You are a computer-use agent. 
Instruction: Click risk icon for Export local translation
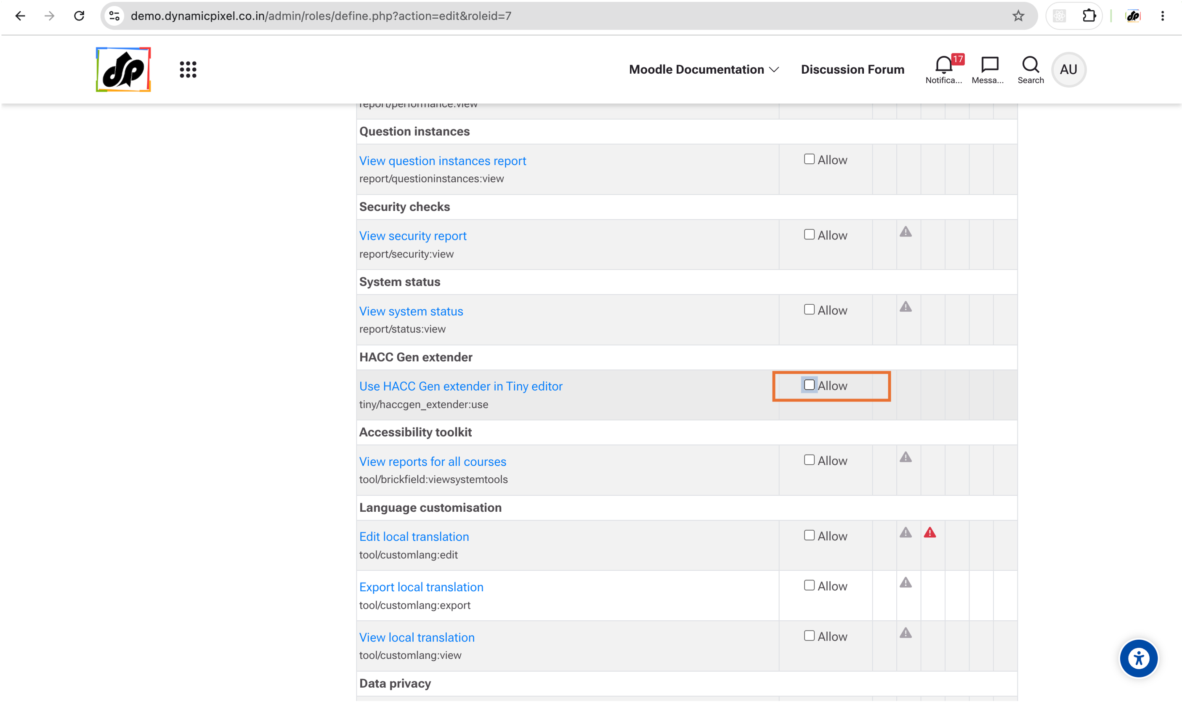905,583
